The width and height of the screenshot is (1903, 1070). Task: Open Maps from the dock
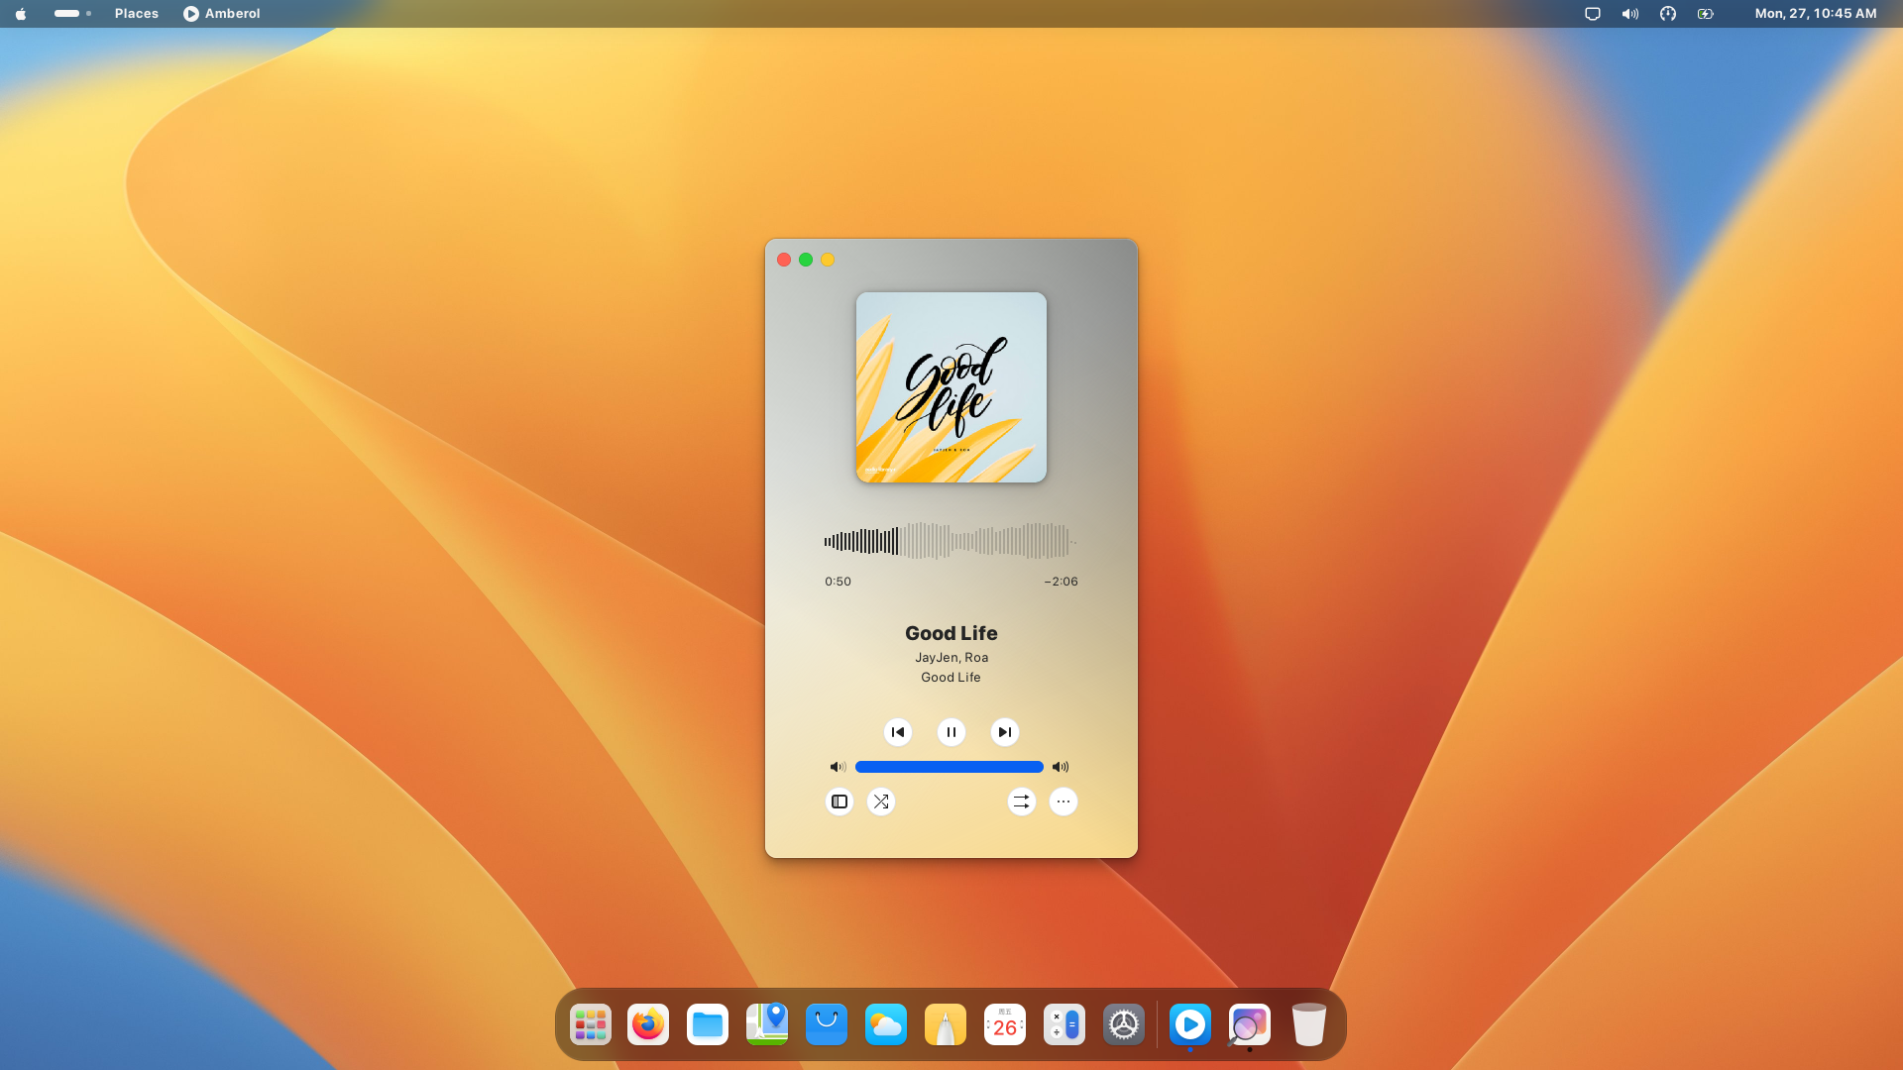[767, 1025]
